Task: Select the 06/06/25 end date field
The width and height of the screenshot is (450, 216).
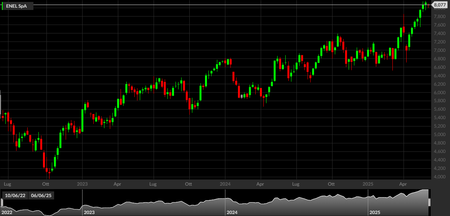Action: pyautogui.click(x=41, y=196)
